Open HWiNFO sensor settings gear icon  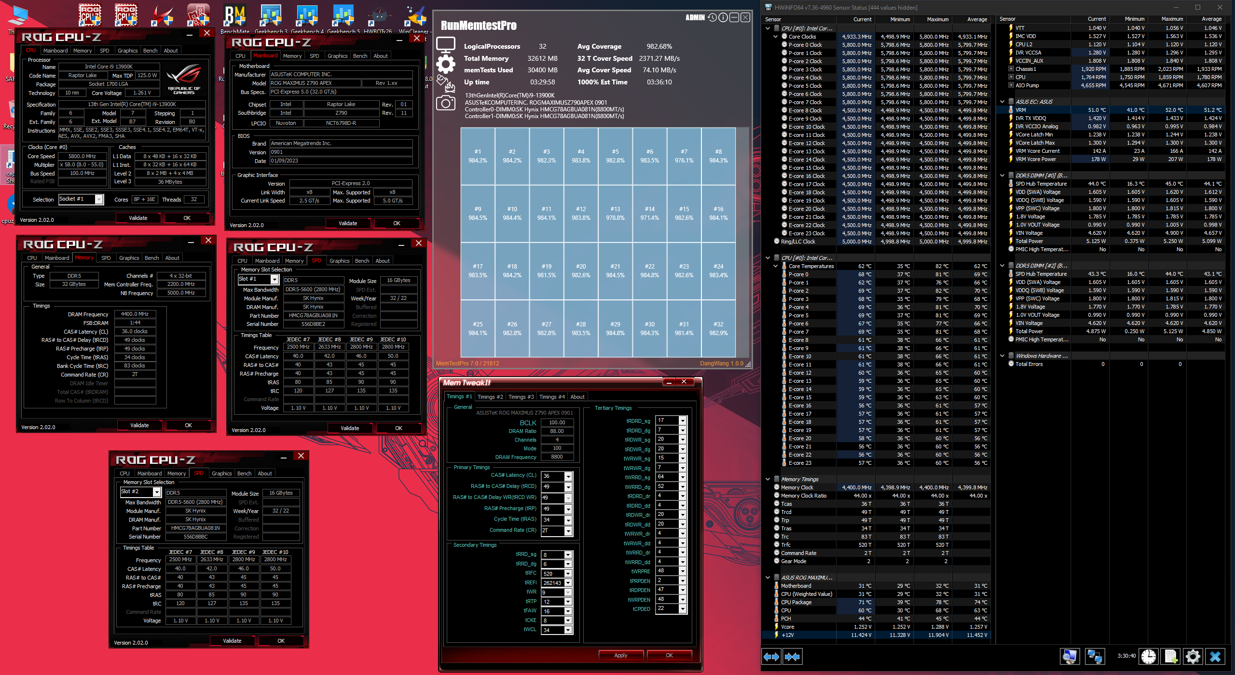[x=1193, y=657]
